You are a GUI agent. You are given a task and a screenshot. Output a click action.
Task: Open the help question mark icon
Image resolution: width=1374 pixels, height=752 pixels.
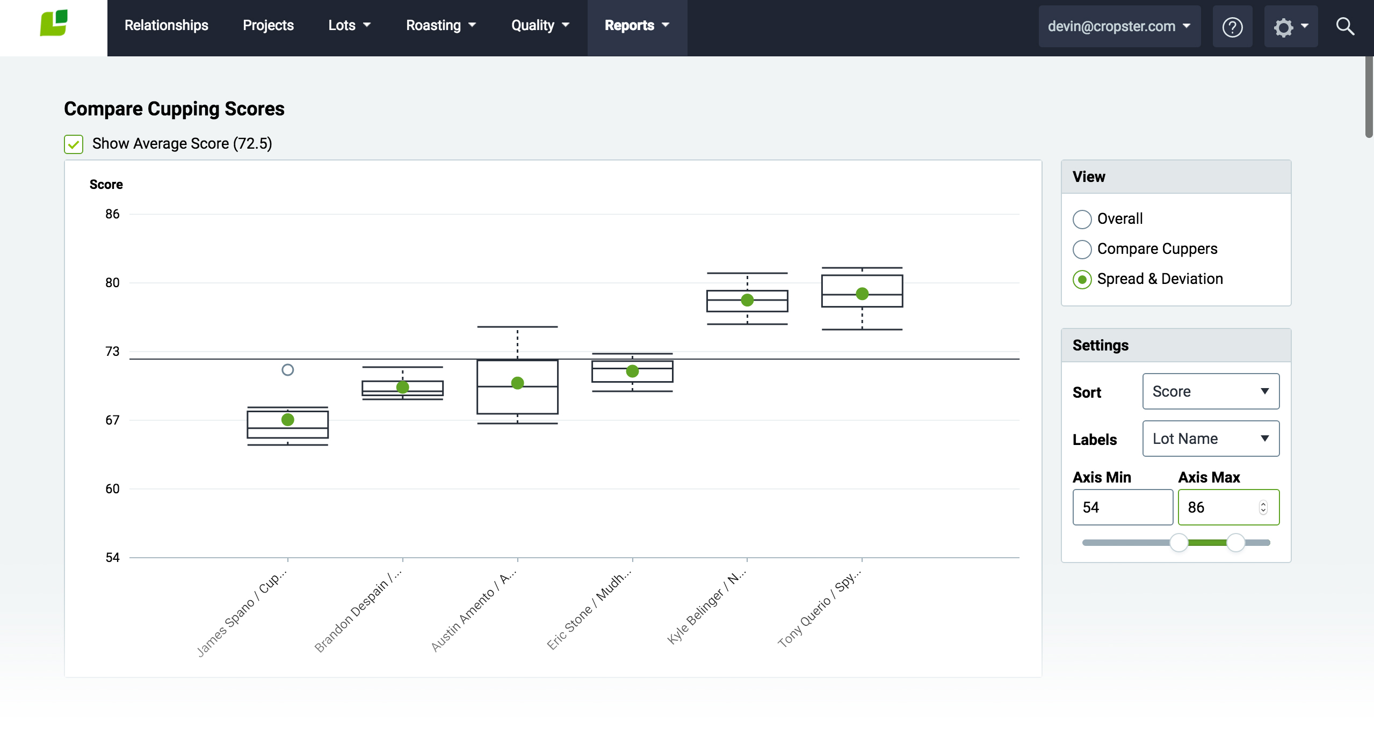tap(1232, 27)
